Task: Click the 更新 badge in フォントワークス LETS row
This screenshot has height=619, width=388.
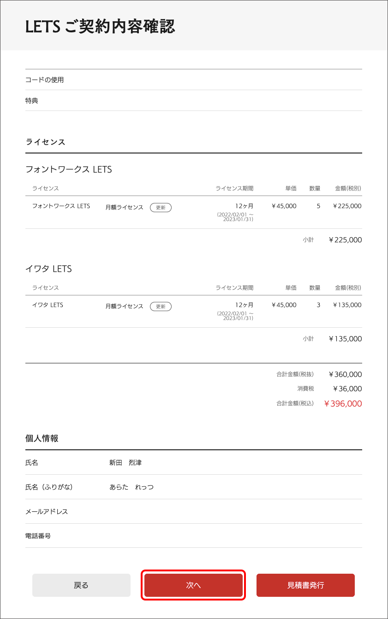Action: (161, 208)
